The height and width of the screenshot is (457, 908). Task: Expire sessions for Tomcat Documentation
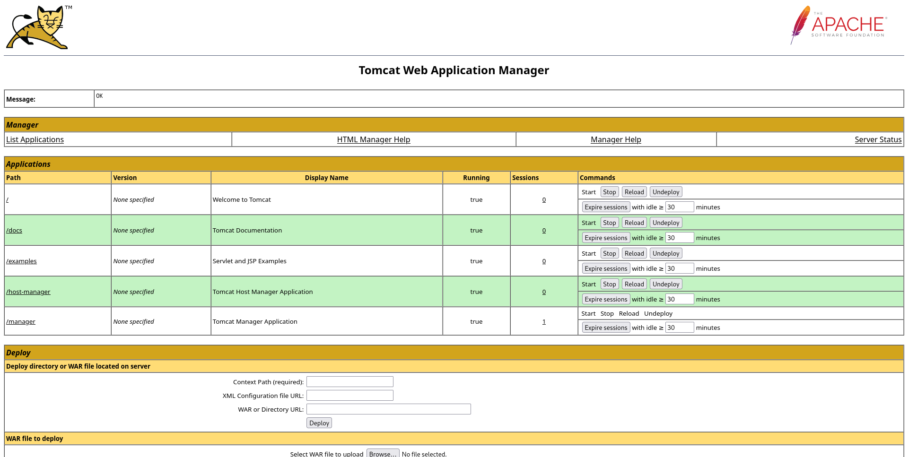(606, 238)
